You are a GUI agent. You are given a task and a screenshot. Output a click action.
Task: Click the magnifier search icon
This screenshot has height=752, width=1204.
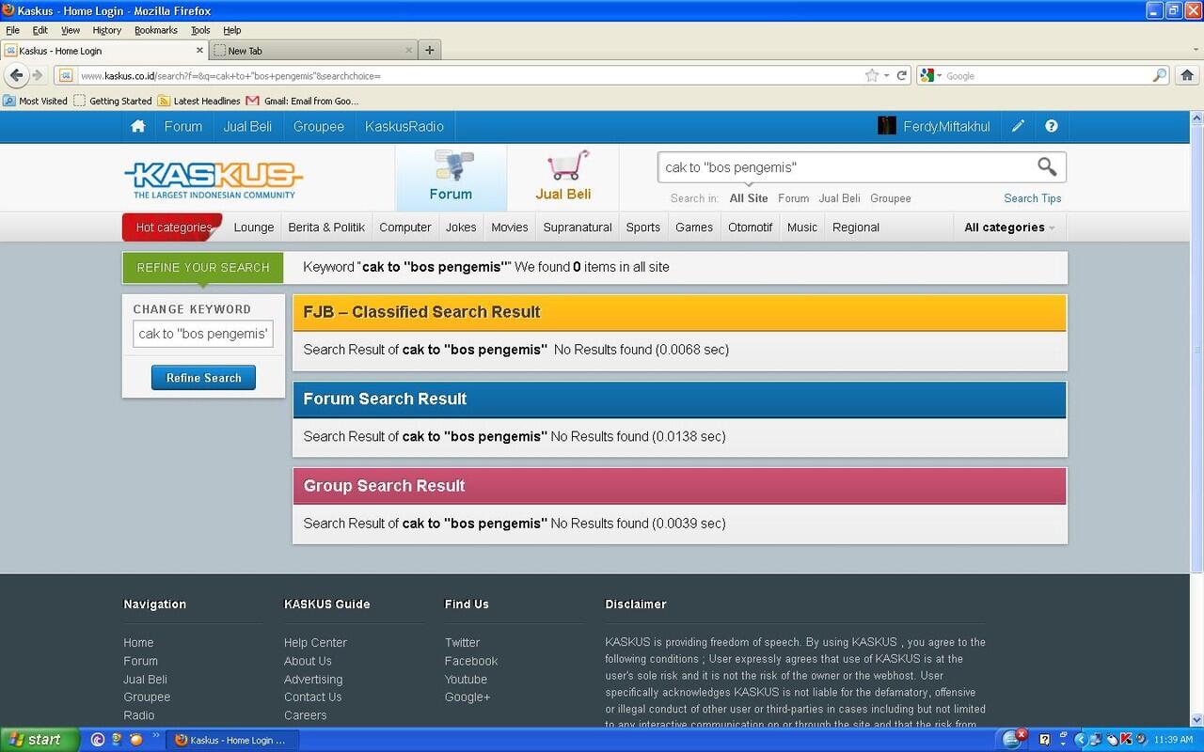[1047, 166]
